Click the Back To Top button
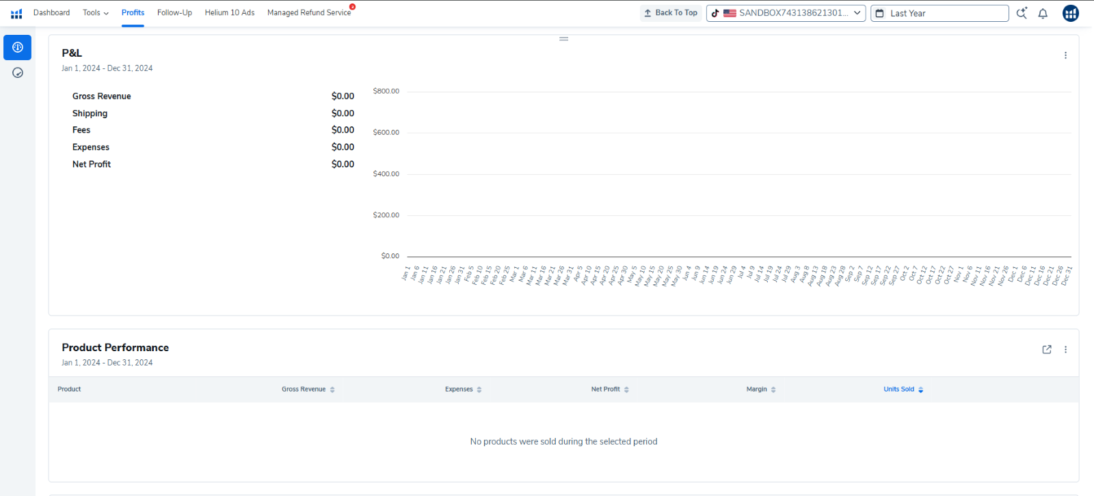 (x=670, y=13)
